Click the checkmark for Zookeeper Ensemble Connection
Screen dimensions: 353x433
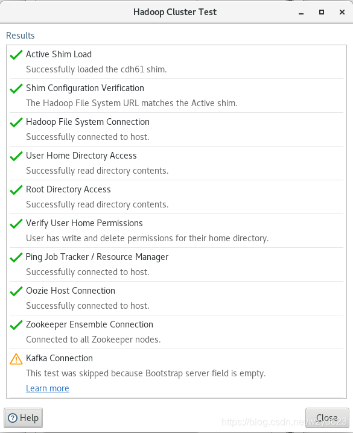pyautogui.click(x=16, y=324)
